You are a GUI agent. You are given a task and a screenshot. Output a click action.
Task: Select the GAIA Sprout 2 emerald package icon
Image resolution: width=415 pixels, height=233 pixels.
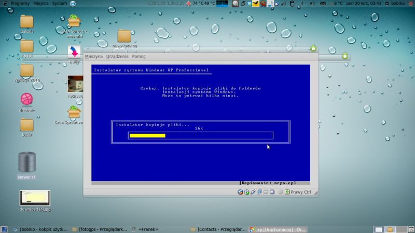coord(74,26)
